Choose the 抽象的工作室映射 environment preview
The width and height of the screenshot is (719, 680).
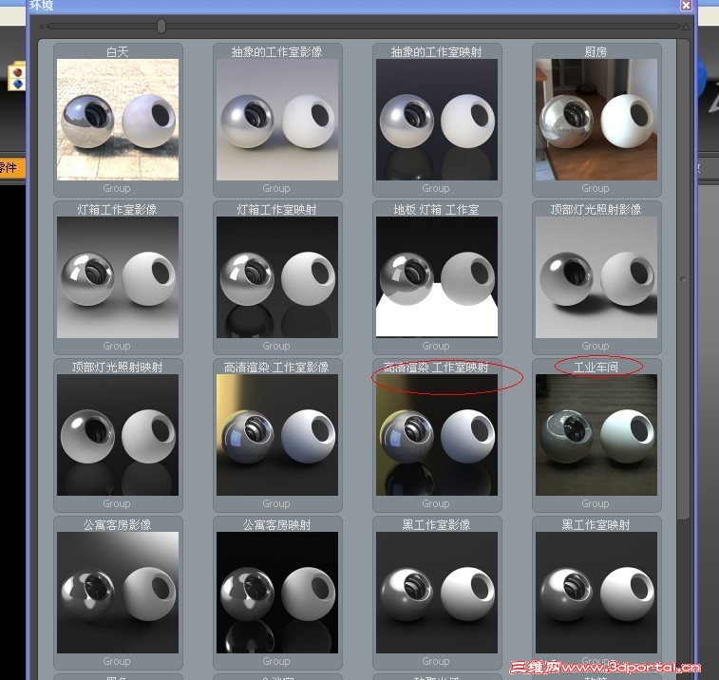coord(437,120)
